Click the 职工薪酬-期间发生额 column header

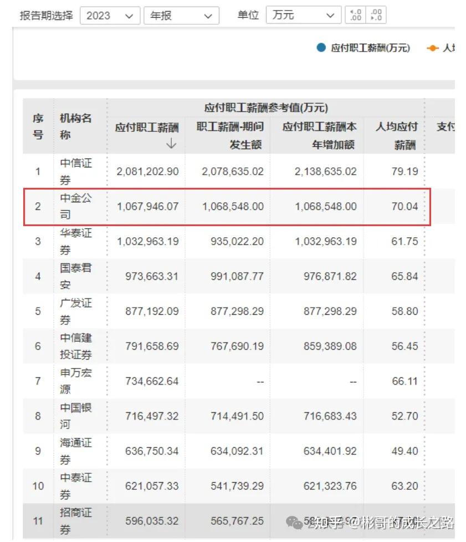[230, 135]
